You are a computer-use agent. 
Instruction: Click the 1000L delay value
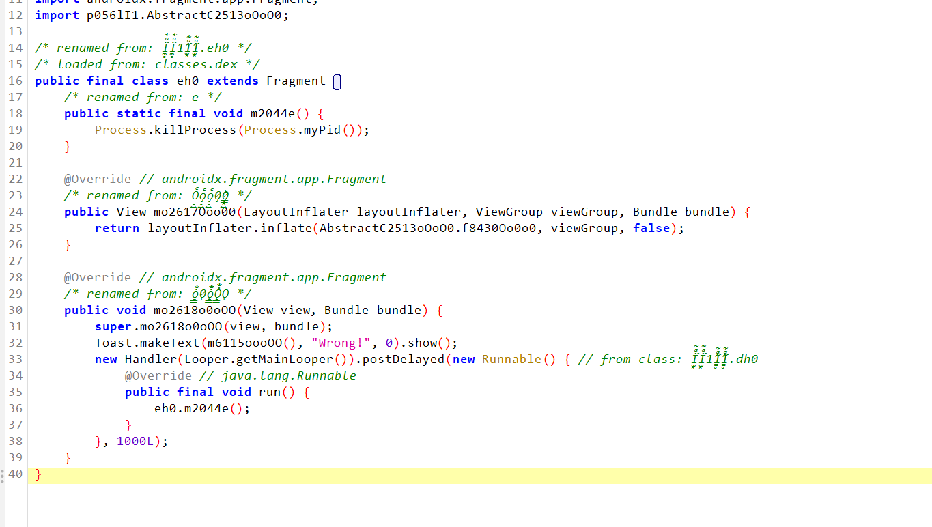[x=135, y=441]
